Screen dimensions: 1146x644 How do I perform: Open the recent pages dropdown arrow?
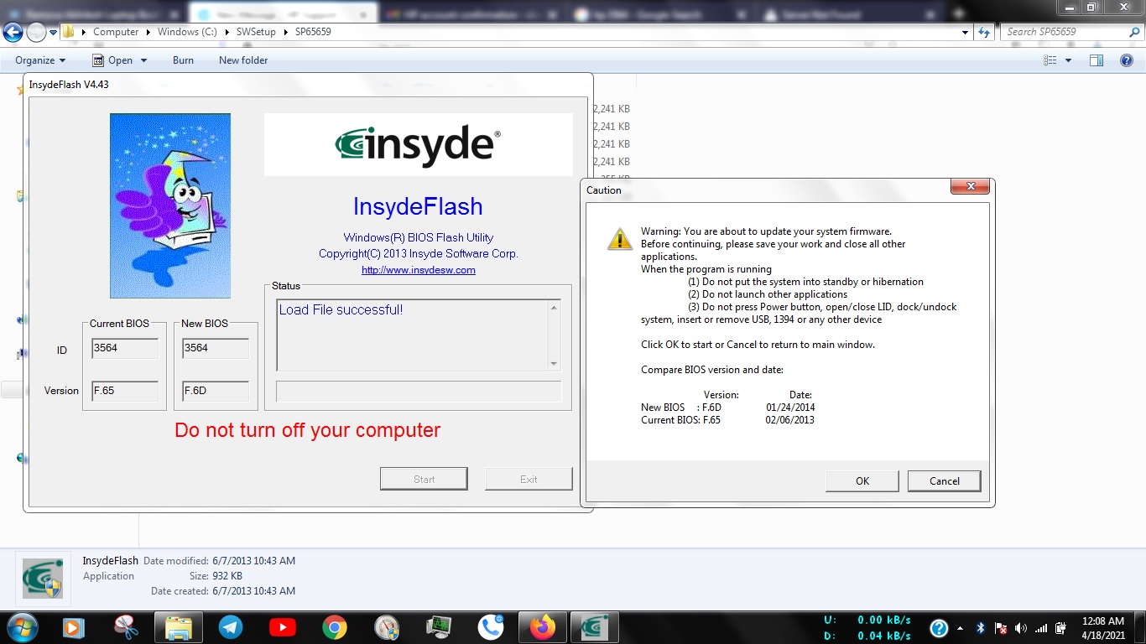[53, 33]
